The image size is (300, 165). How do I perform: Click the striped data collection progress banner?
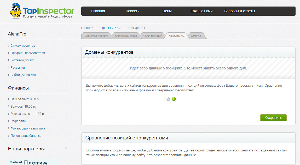[189, 68]
